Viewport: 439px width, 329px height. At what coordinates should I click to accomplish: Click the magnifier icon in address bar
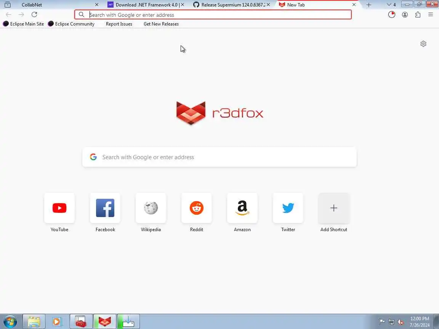(82, 14)
